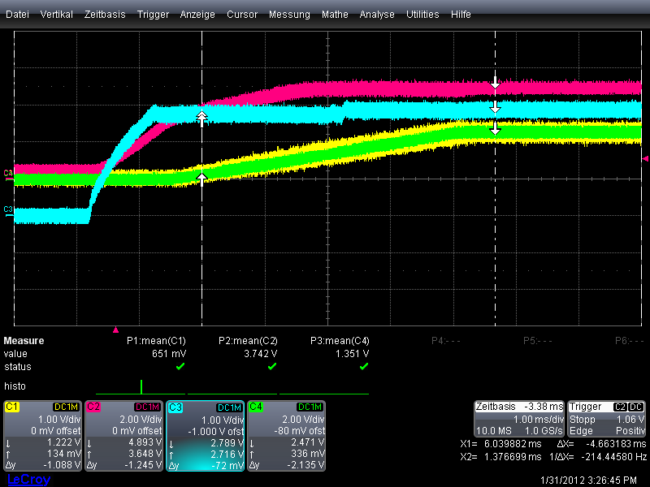Click the C1 Δy -1.088 V reading
650x487 pixels.
(62, 465)
